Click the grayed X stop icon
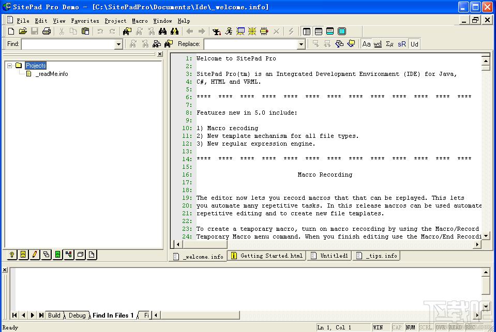 click(276, 31)
